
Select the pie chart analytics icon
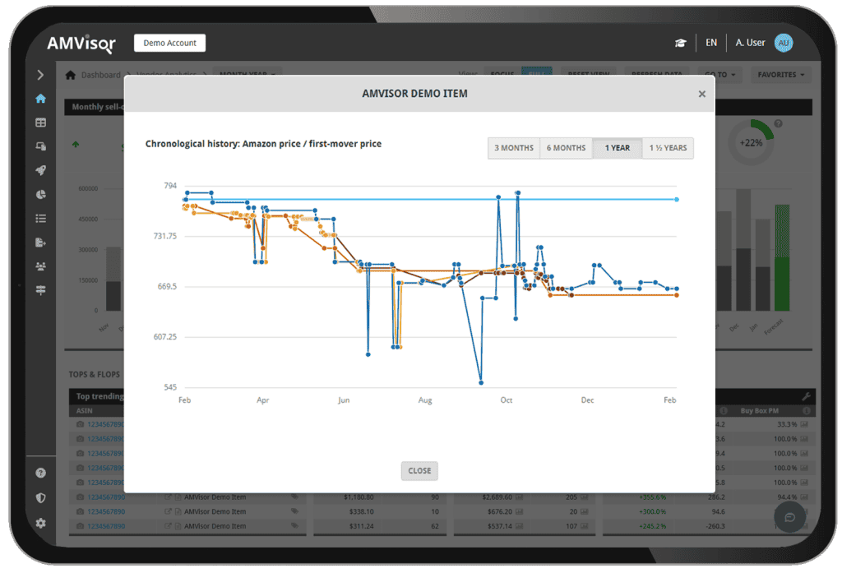[40, 194]
